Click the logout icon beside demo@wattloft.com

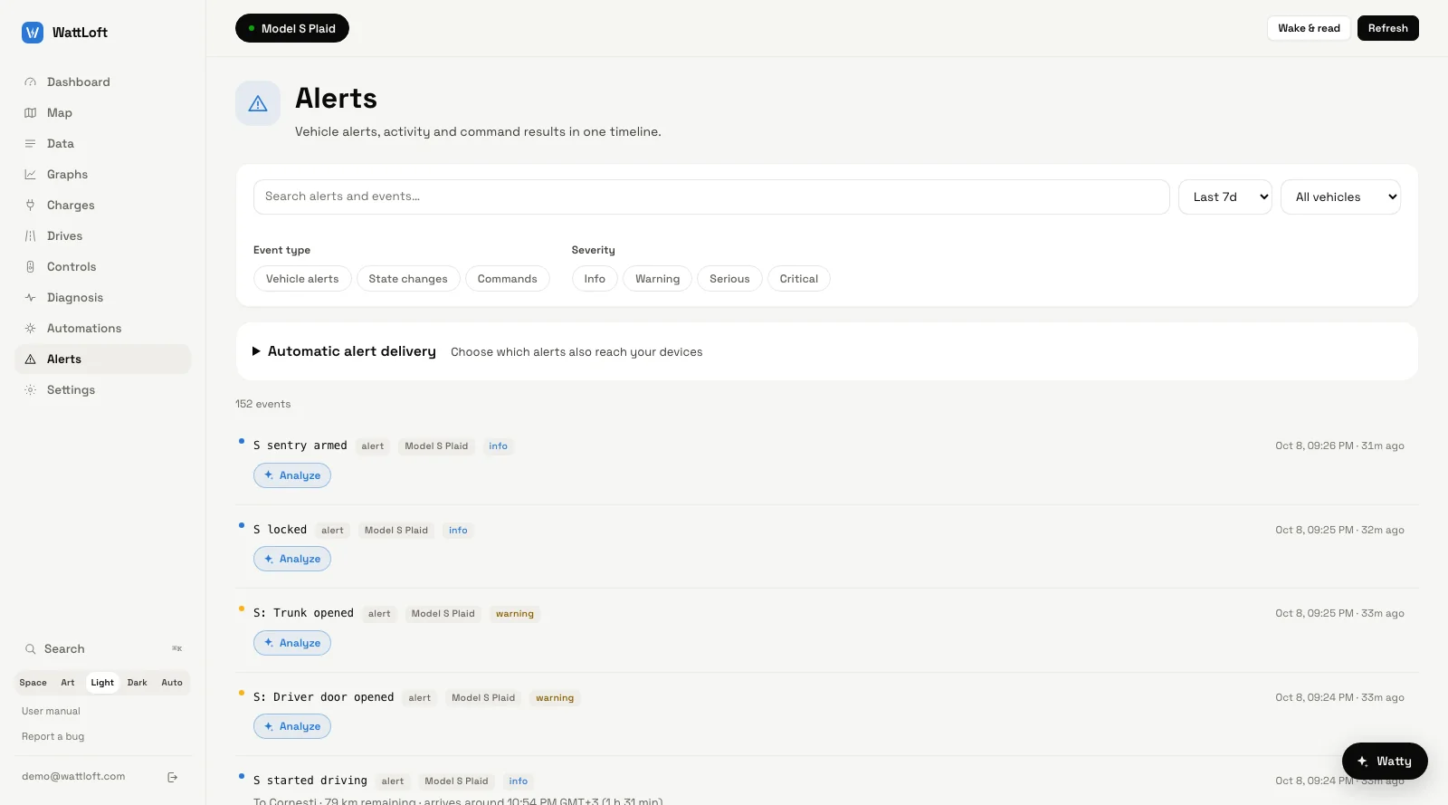[173, 777]
